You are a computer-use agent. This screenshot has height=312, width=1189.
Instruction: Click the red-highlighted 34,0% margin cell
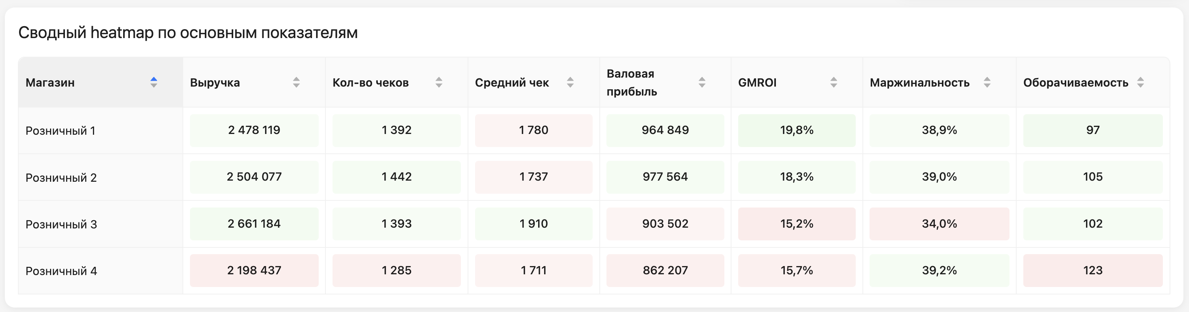tap(939, 224)
